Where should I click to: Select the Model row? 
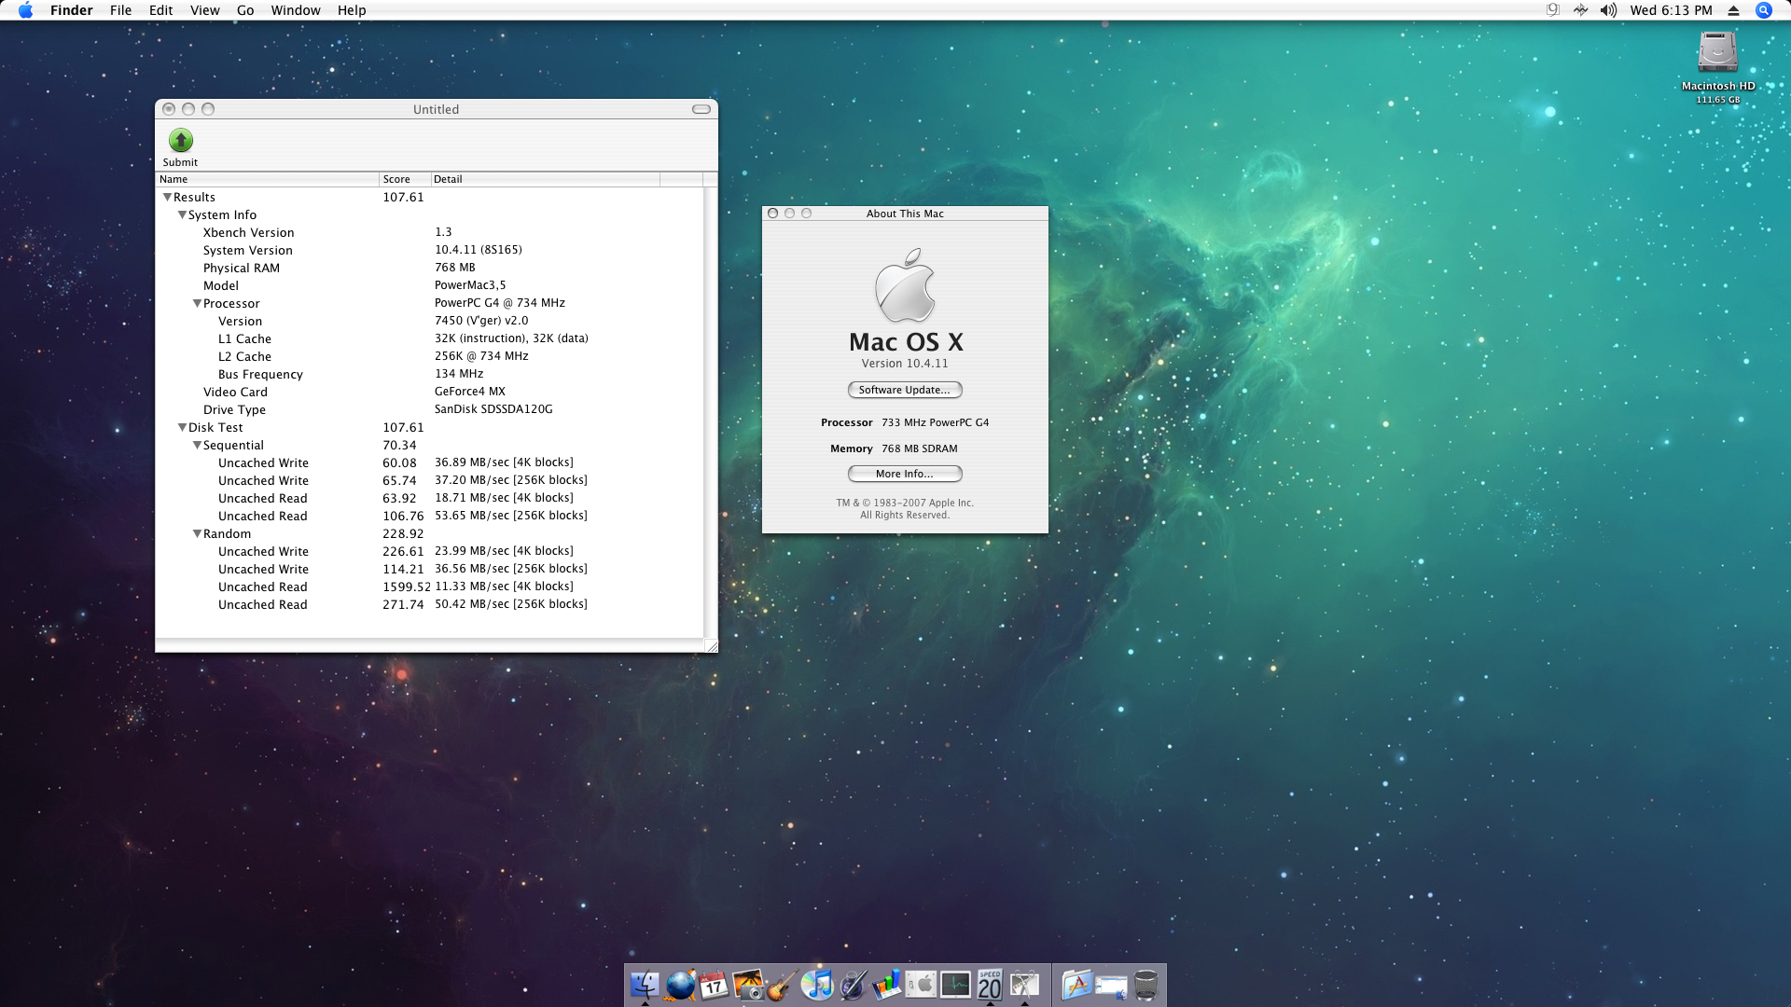point(429,285)
